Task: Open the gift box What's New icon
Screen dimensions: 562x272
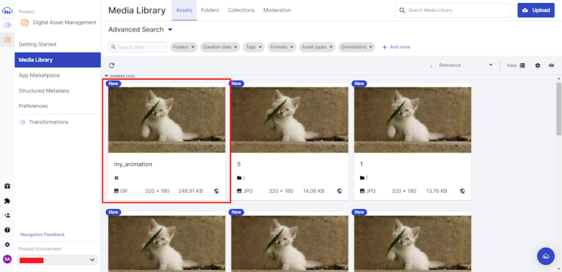Action: coord(7,186)
